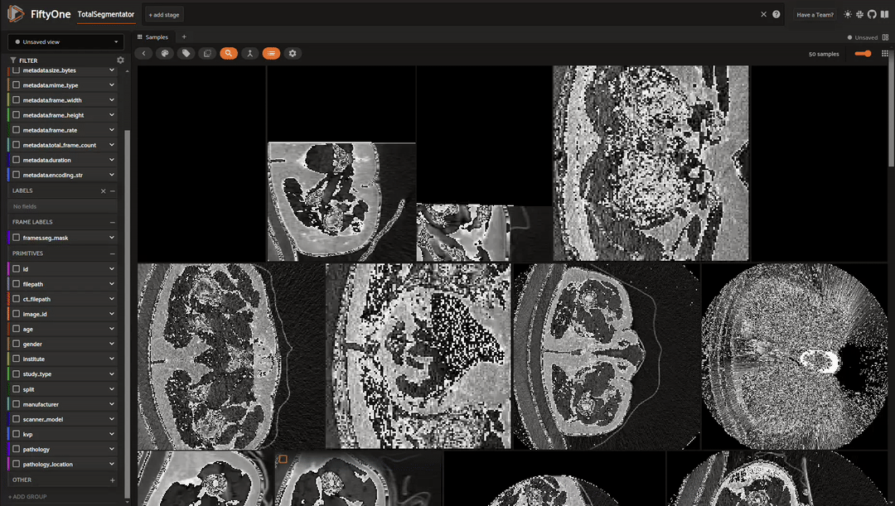Check the gender field checkbox
The width and height of the screenshot is (895, 506).
coord(16,344)
